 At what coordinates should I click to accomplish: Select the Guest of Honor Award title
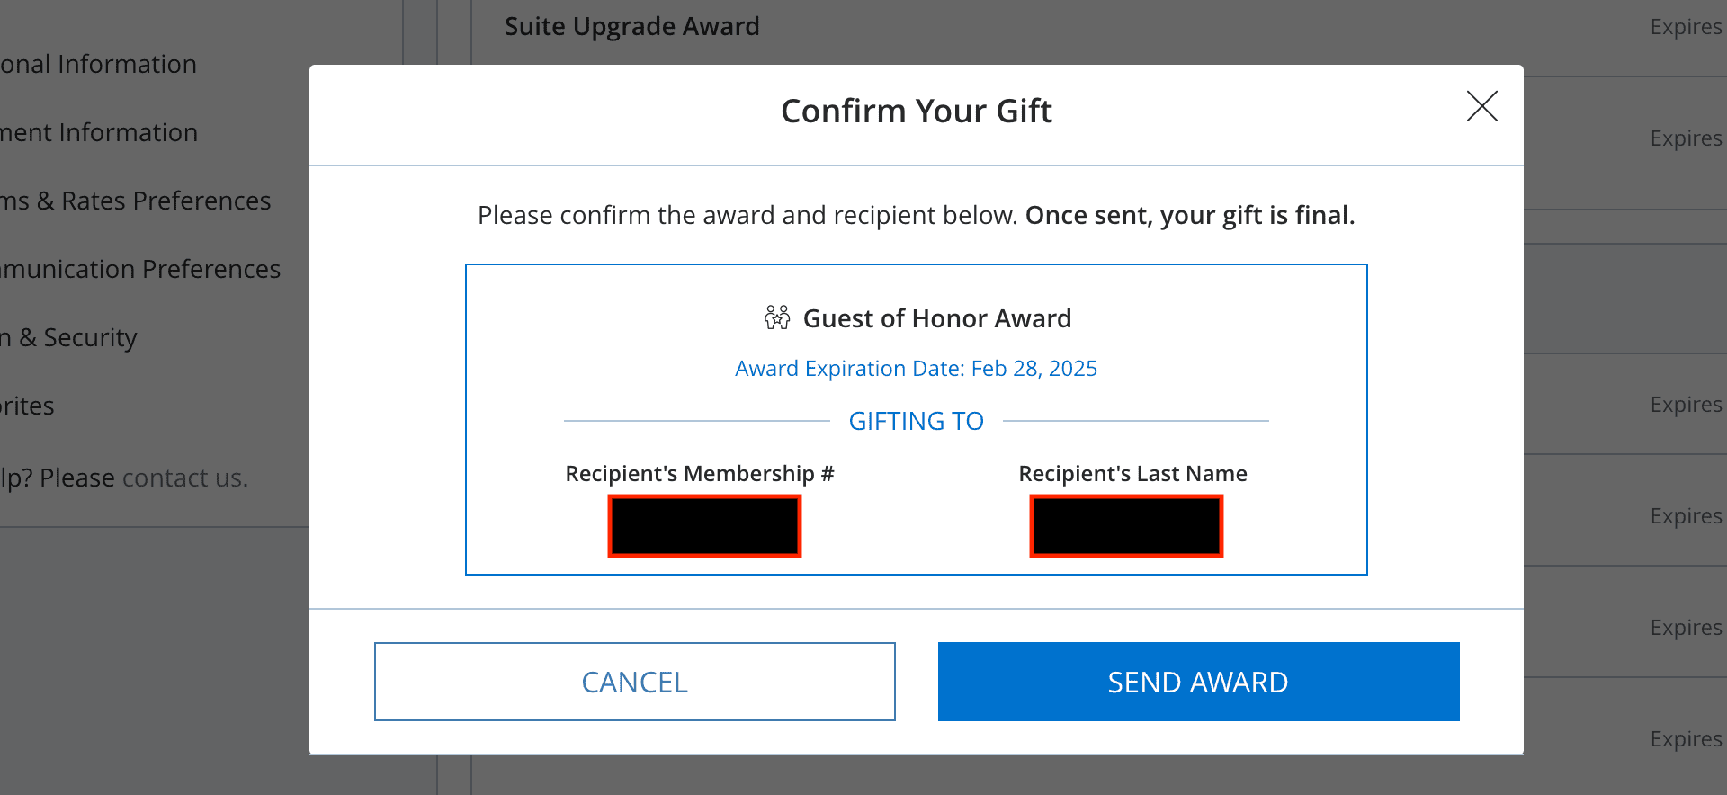click(936, 318)
